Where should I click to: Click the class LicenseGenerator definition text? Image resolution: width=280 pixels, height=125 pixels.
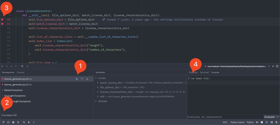(x=34, y=11)
